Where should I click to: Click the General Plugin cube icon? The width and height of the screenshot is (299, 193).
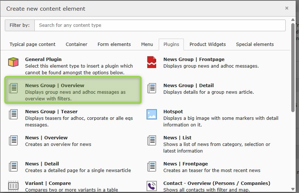point(13,62)
